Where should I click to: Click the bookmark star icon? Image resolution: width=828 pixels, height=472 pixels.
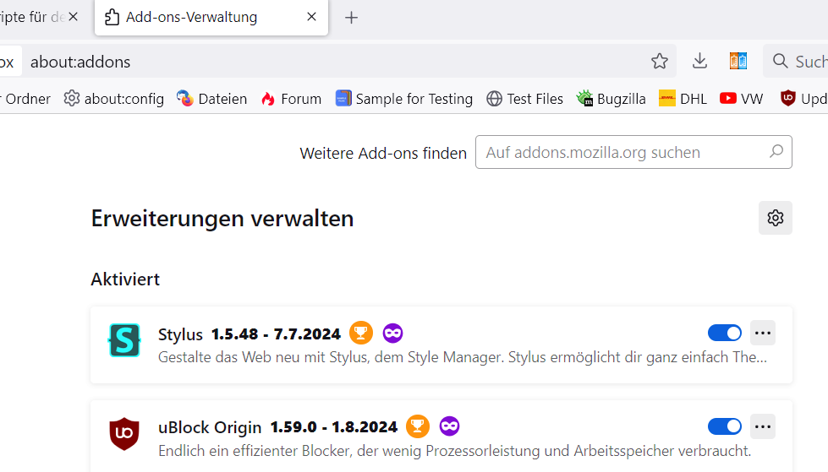pos(660,61)
